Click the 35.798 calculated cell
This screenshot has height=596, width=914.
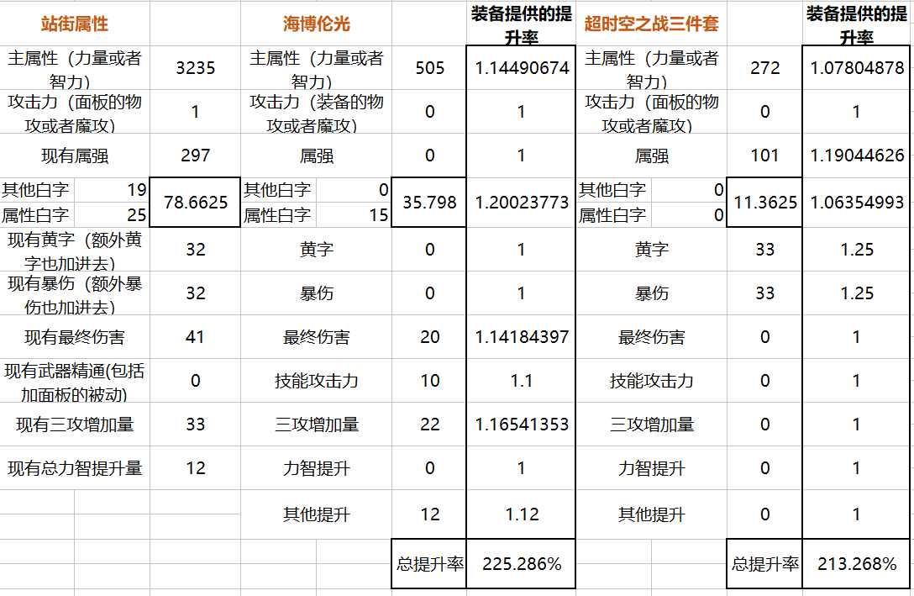click(429, 203)
